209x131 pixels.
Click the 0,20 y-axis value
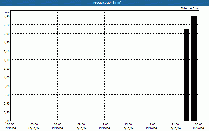(7, 112)
